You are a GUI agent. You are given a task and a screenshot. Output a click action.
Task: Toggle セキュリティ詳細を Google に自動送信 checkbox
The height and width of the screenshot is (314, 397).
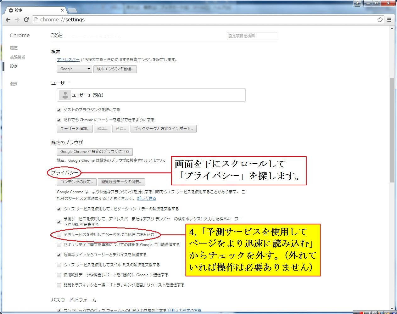tap(59, 245)
